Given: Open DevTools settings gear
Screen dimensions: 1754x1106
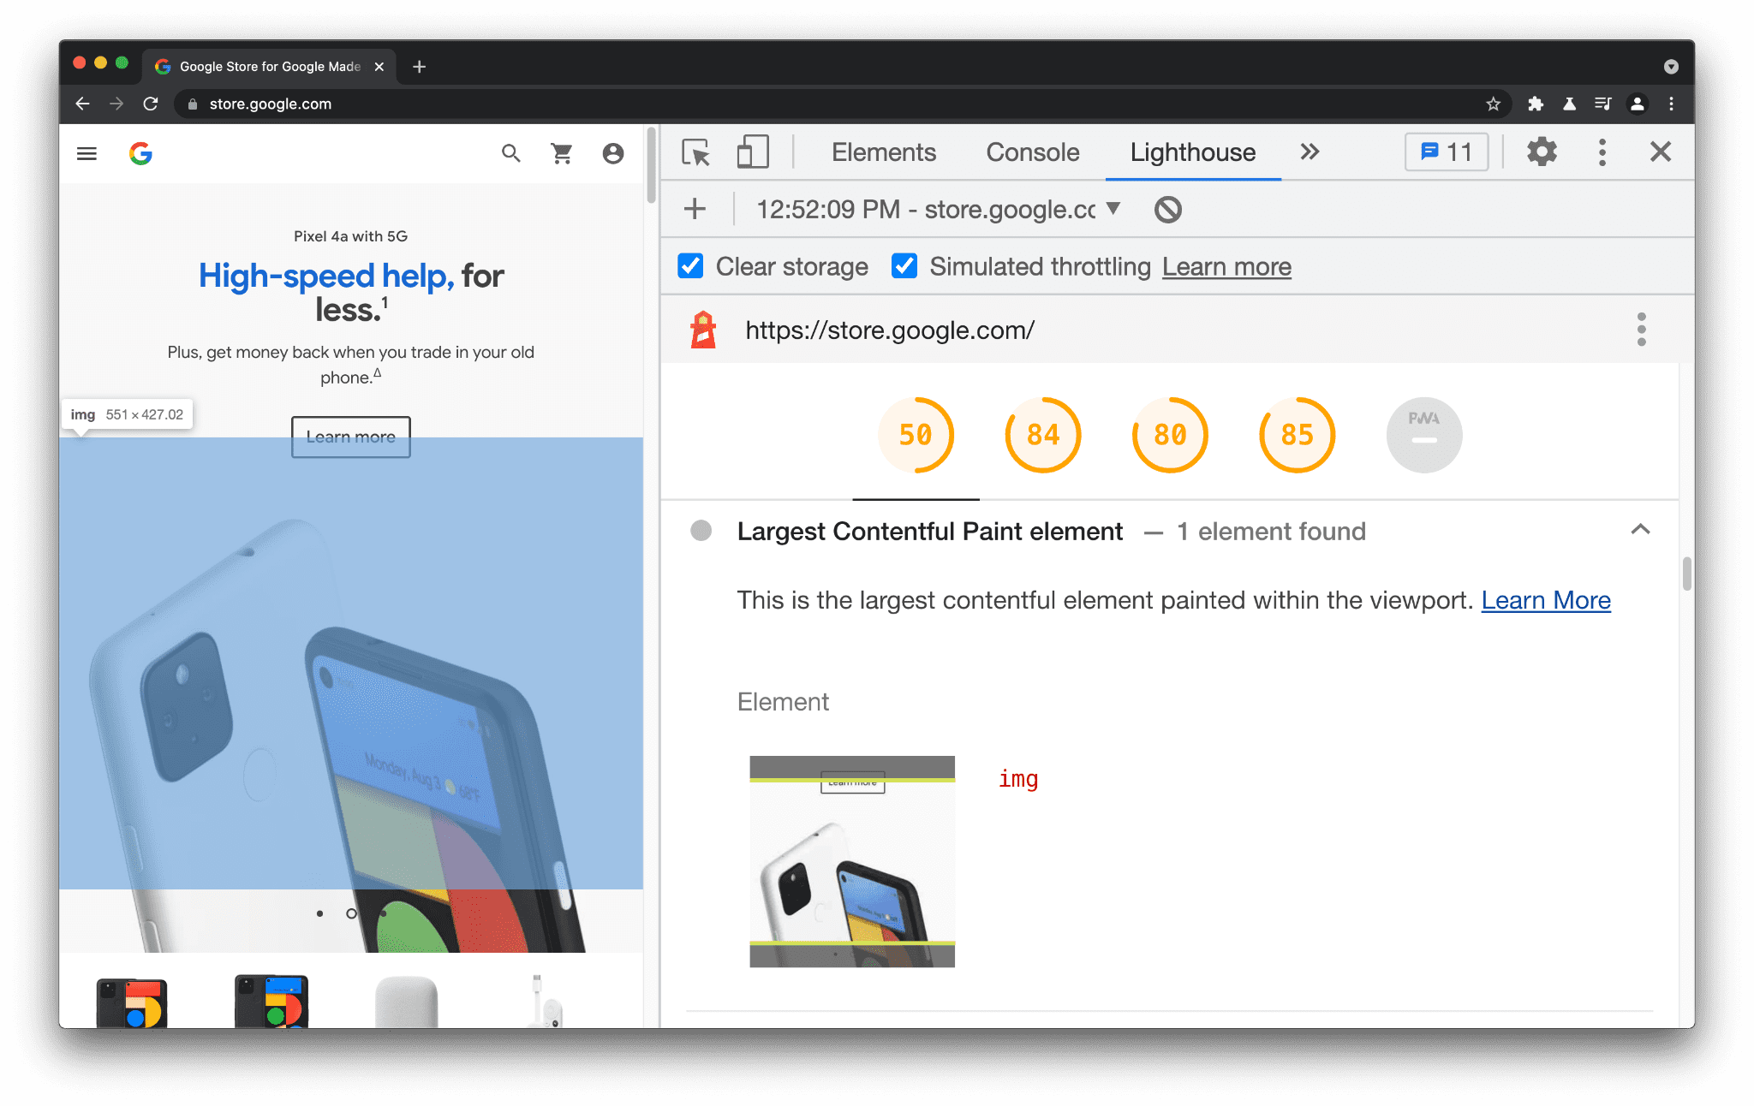Looking at the screenshot, I should 1542,153.
